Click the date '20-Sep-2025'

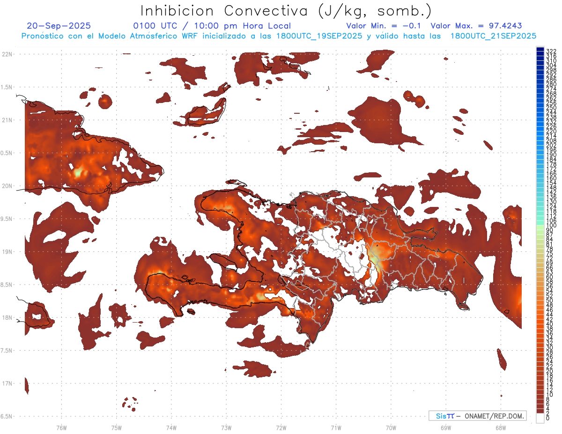tap(59, 26)
